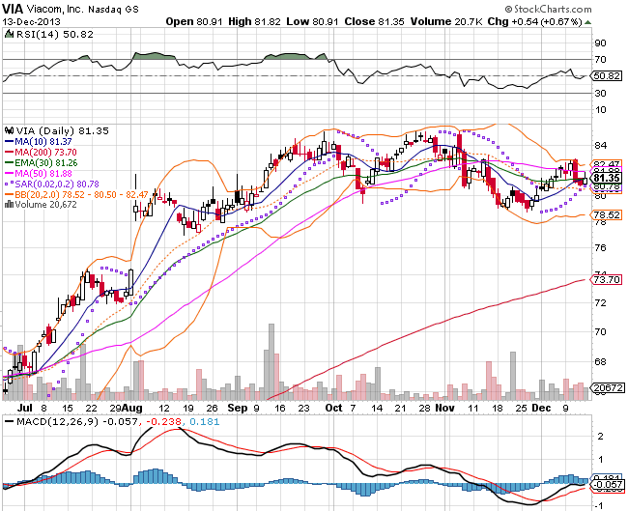Click the Sep month axis label
The height and width of the screenshot is (511, 628).
pos(237,408)
